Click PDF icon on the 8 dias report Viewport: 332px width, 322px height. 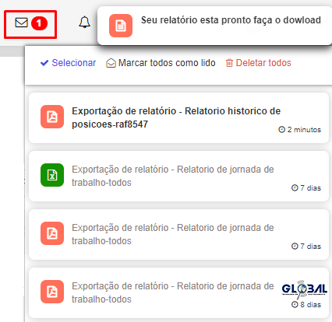point(52,292)
